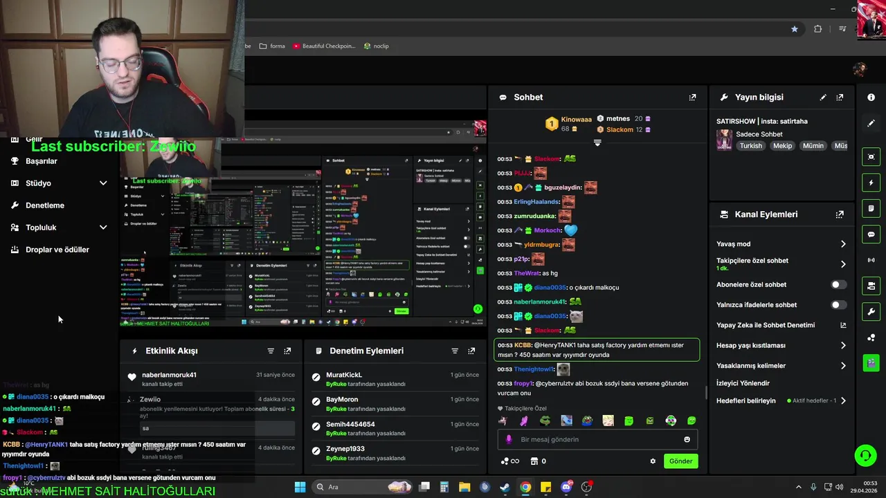Open Başarılar in left sidebar
This screenshot has height=498, width=886.
[x=42, y=161]
